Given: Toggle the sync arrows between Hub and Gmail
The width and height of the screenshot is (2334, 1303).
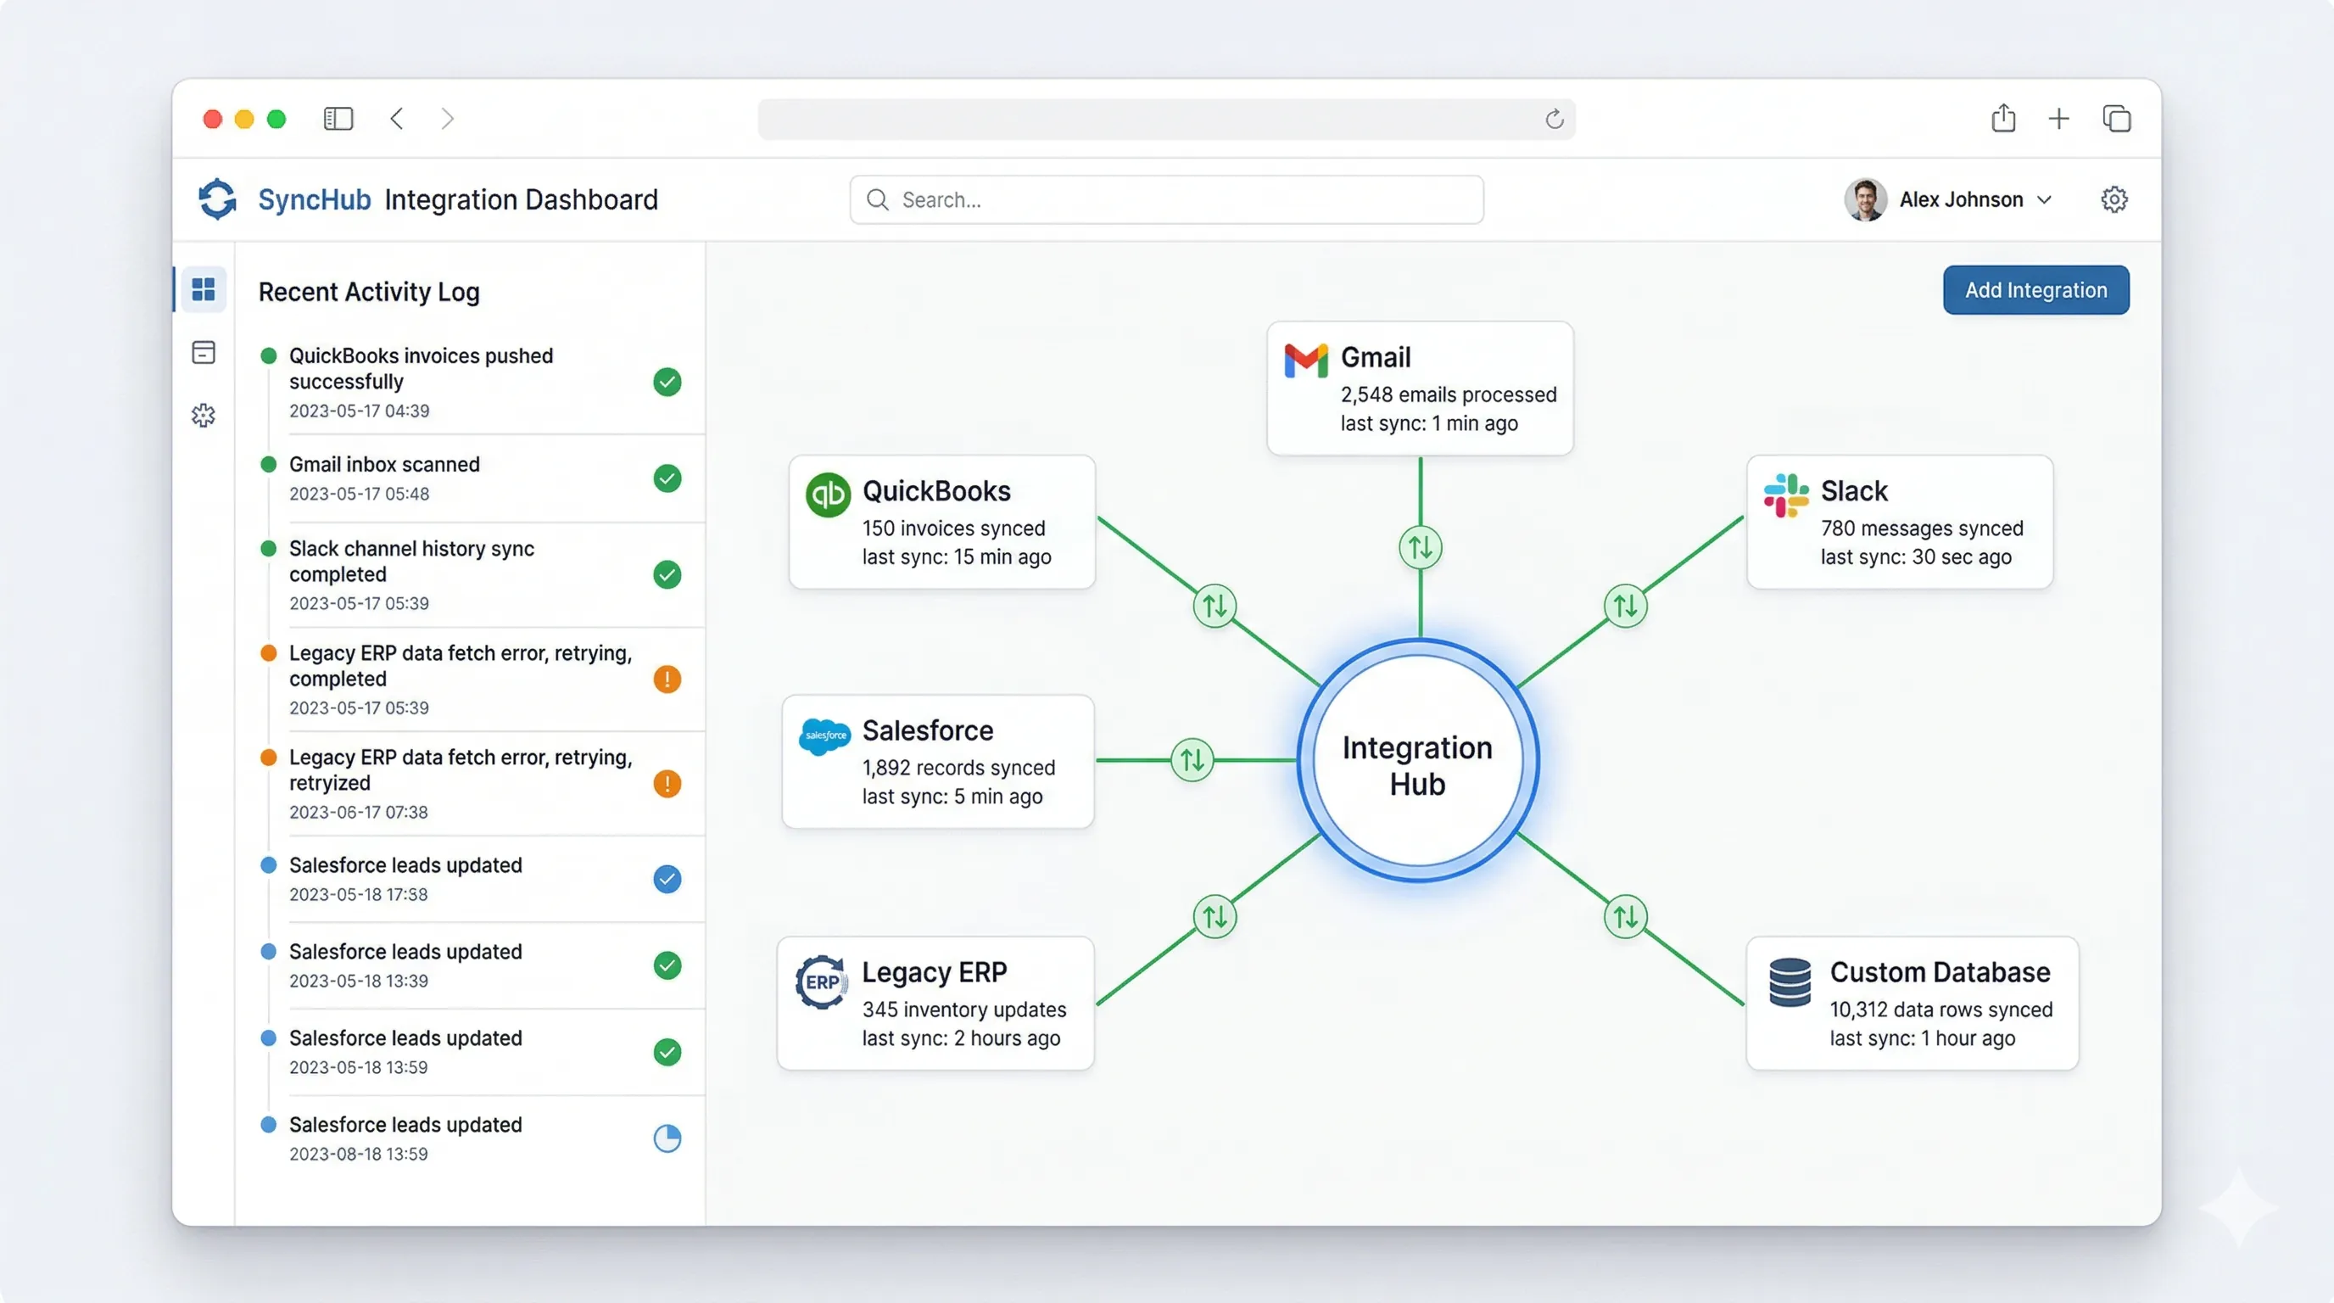Looking at the screenshot, I should (1419, 546).
